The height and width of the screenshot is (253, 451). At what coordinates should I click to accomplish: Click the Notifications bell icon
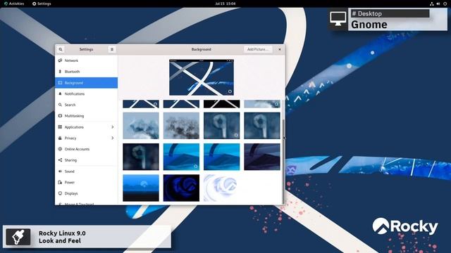60,93
